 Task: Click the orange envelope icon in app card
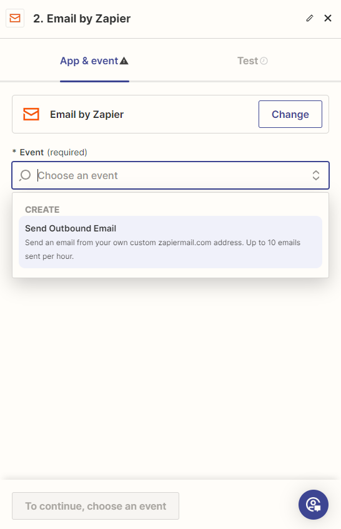[31, 114]
